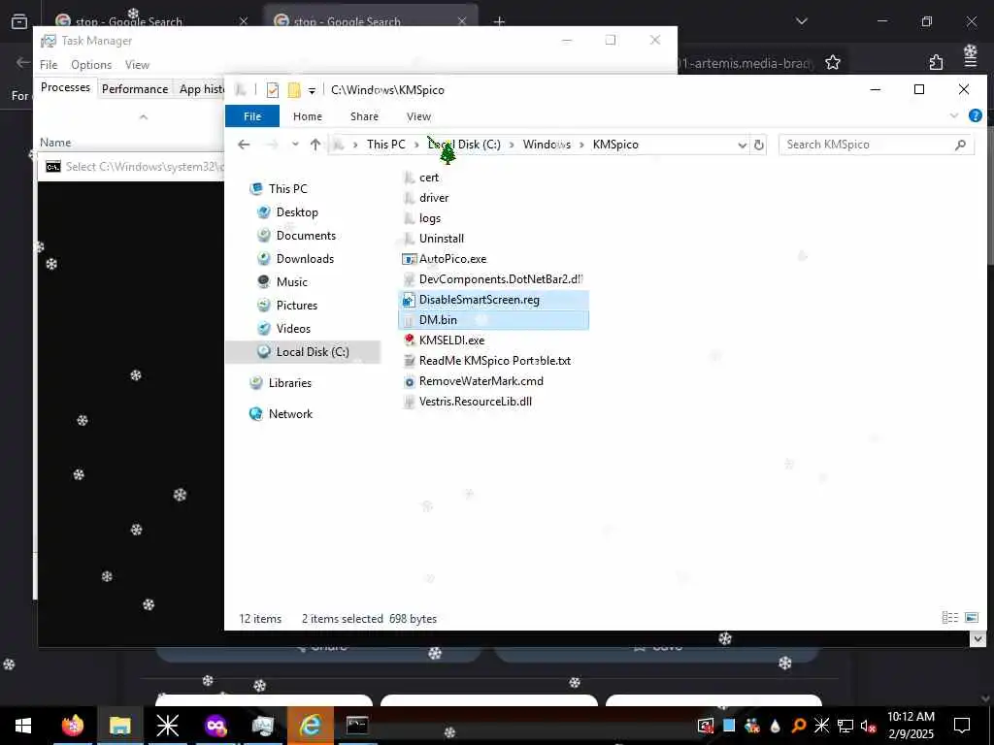Viewport: 994px width, 745px height.
Task: Open the Share ribbon tab
Action: pyautogui.click(x=364, y=116)
